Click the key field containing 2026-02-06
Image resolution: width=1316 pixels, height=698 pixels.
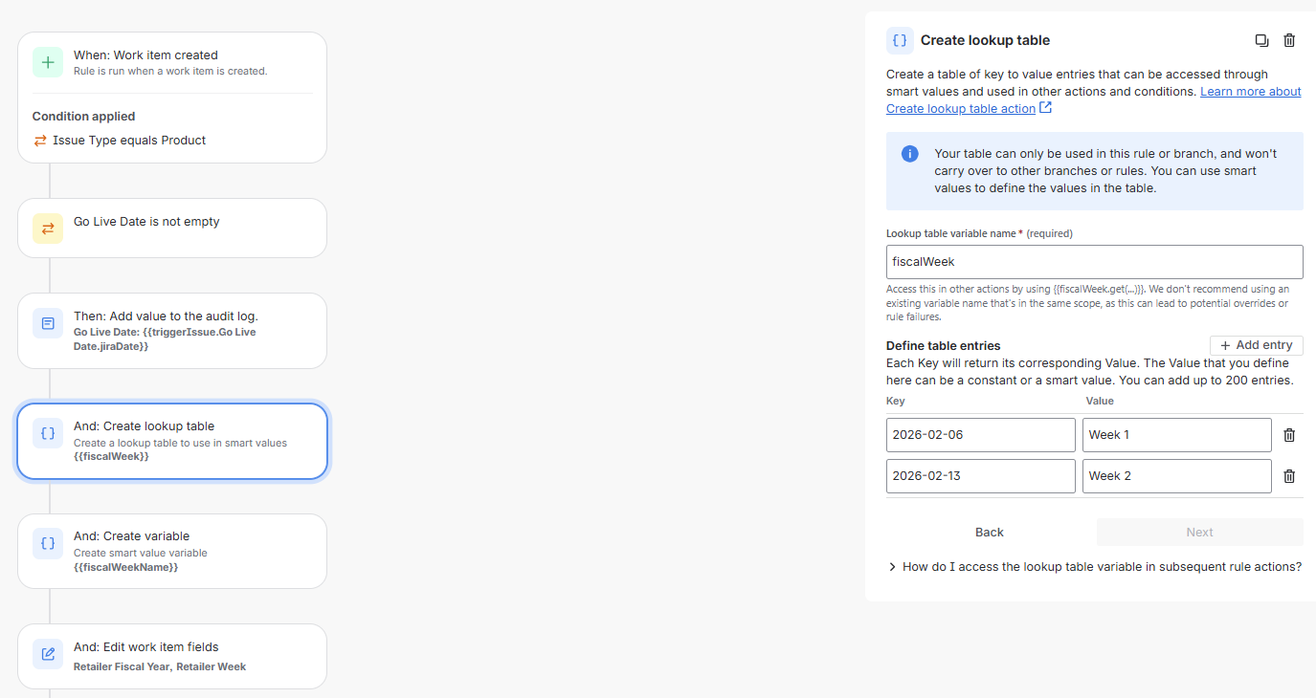tap(980, 435)
